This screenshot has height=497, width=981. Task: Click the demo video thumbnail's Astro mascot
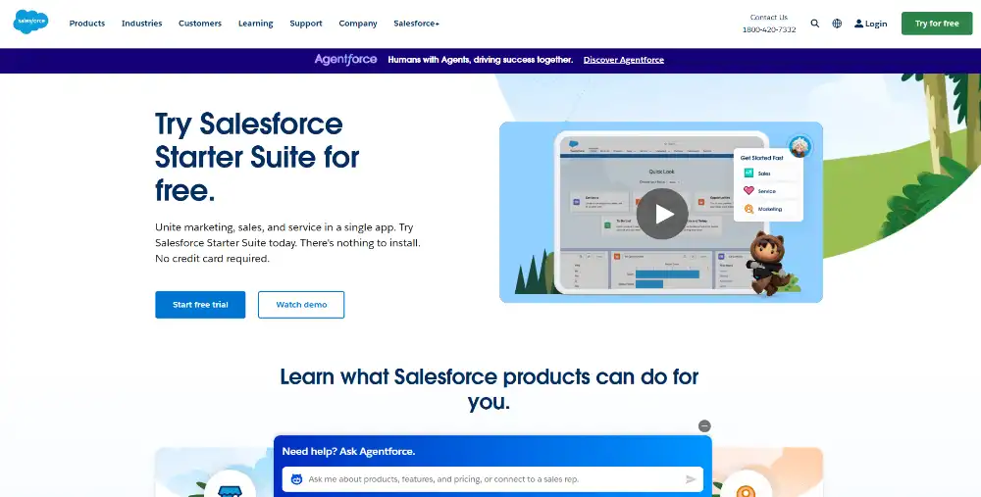coord(768,262)
